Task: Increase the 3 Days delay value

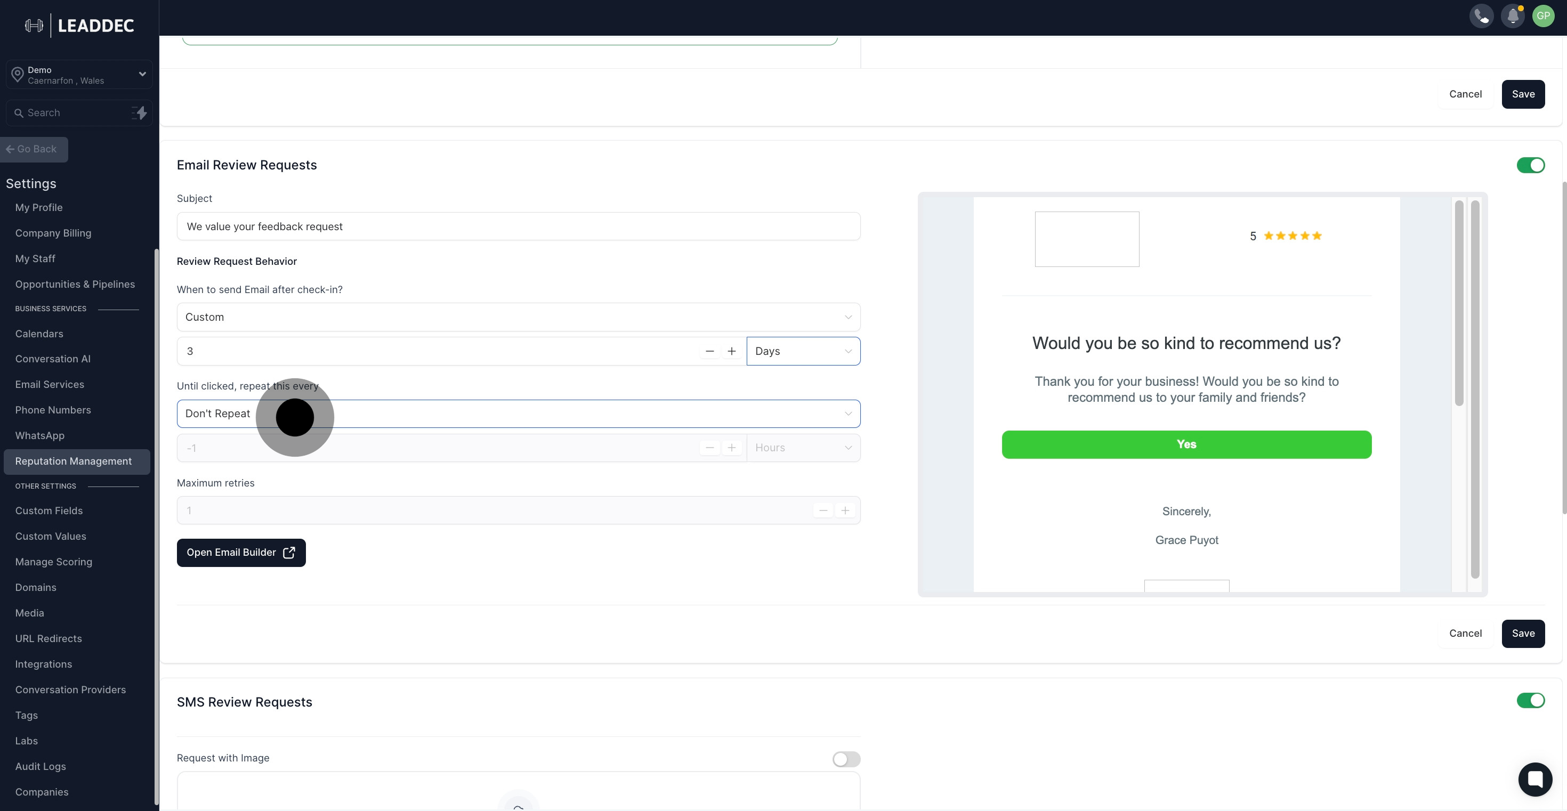Action: click(x=732, y=351)
